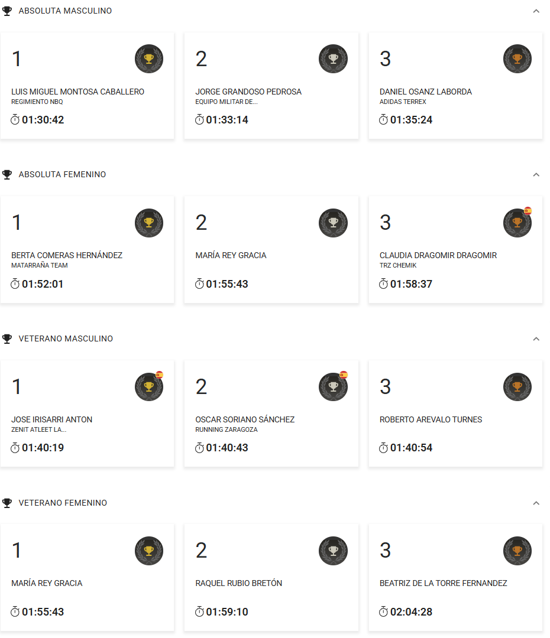Click gold trophy badge for Berta Comeras Hernández
This screenshot has height=638, width=550.
149,223
